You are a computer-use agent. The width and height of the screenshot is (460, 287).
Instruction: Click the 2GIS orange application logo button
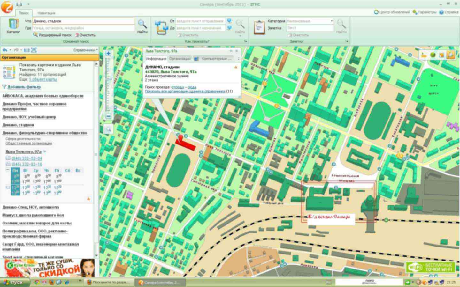(x=7, y=7)
